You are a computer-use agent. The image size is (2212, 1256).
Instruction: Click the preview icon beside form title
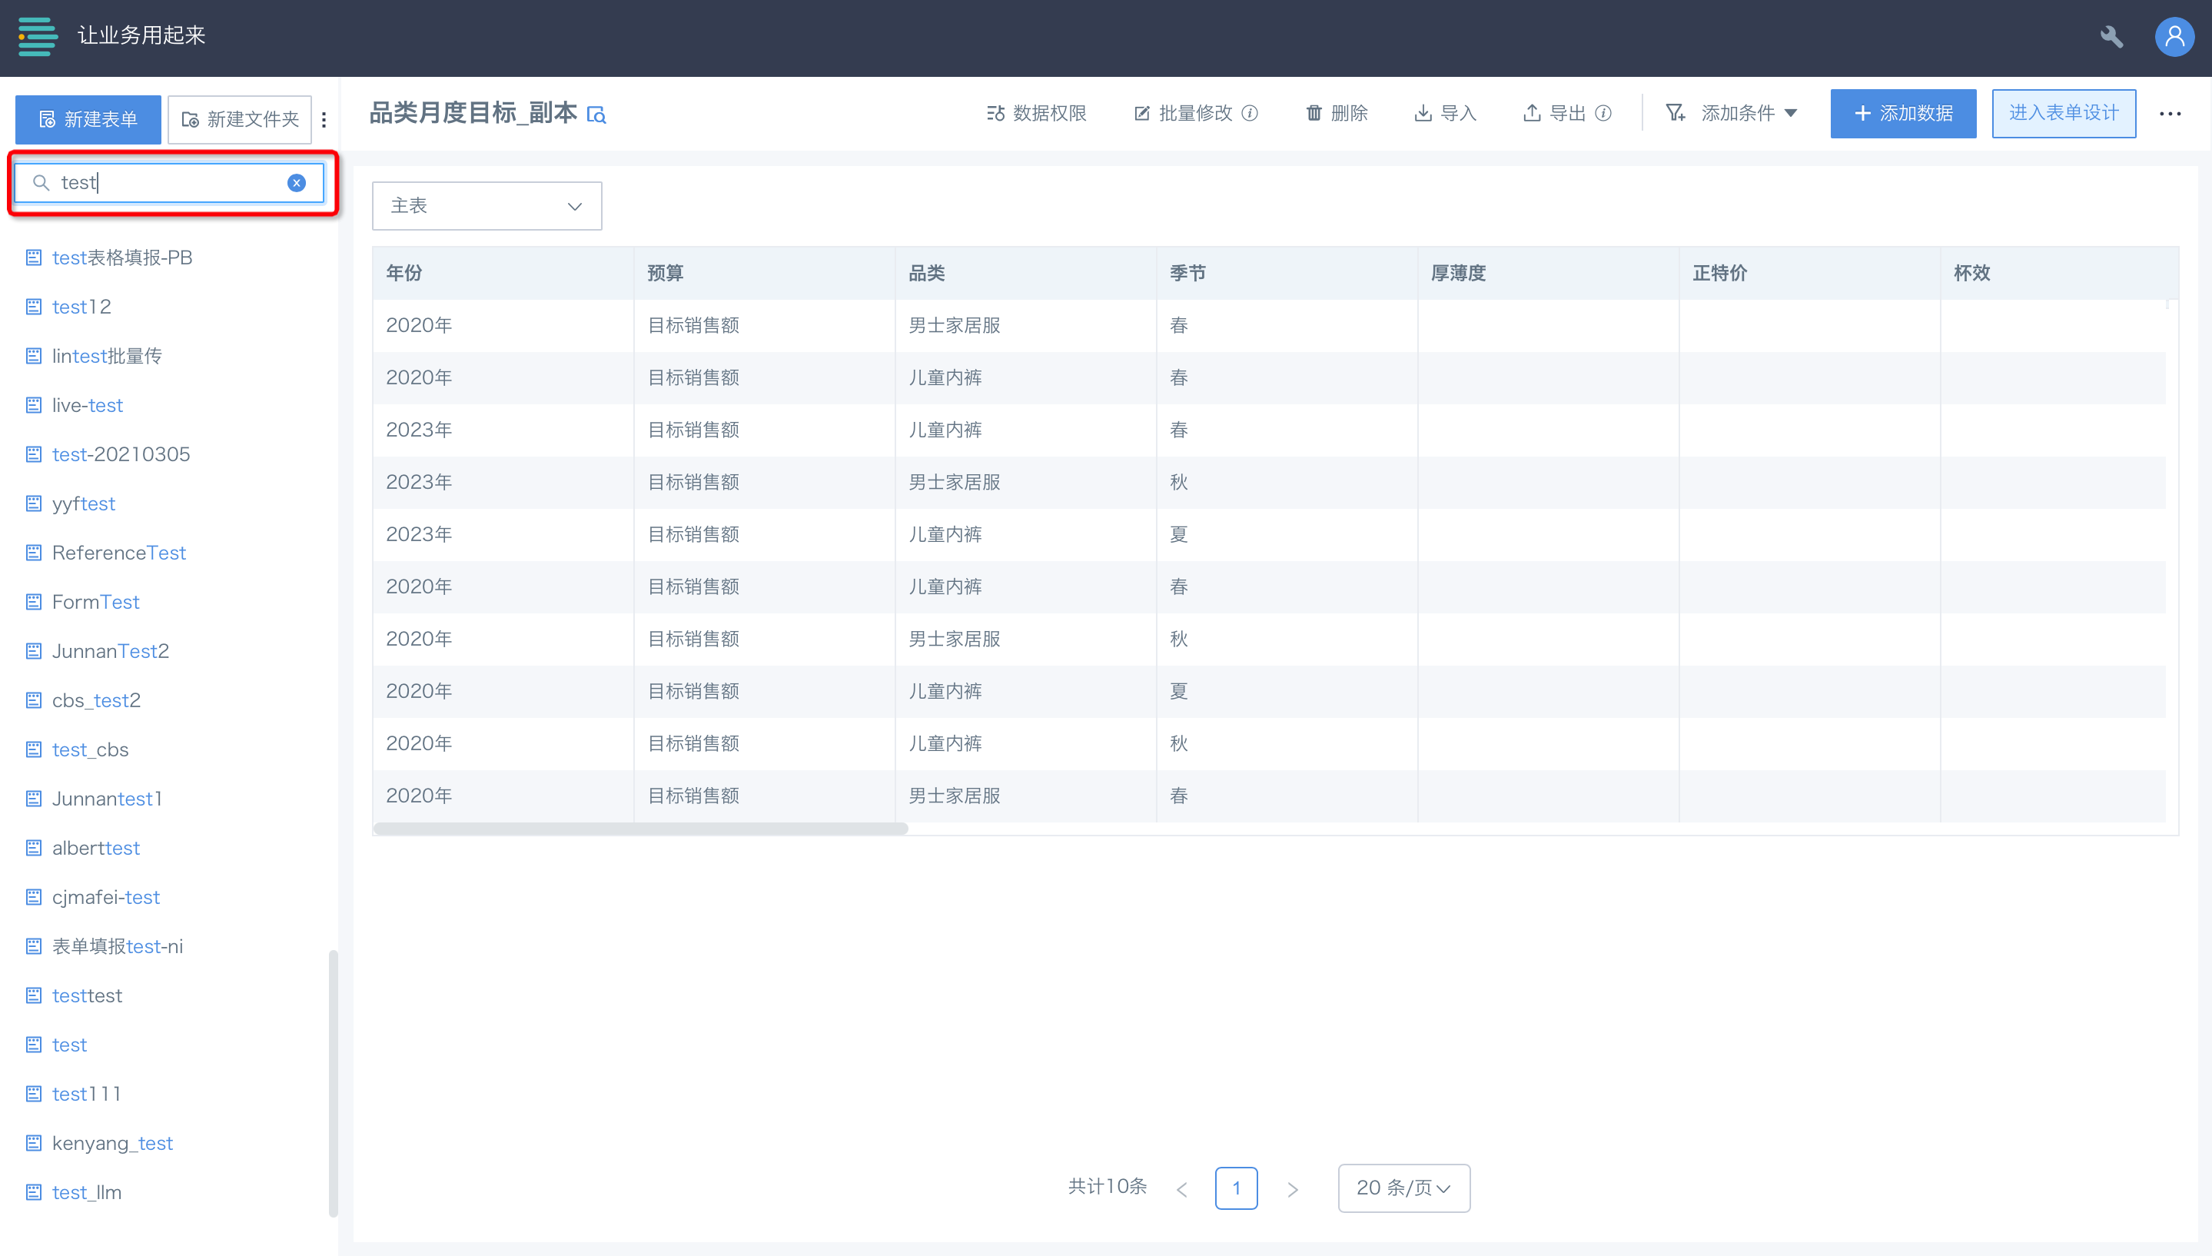[x=596, y=115]
